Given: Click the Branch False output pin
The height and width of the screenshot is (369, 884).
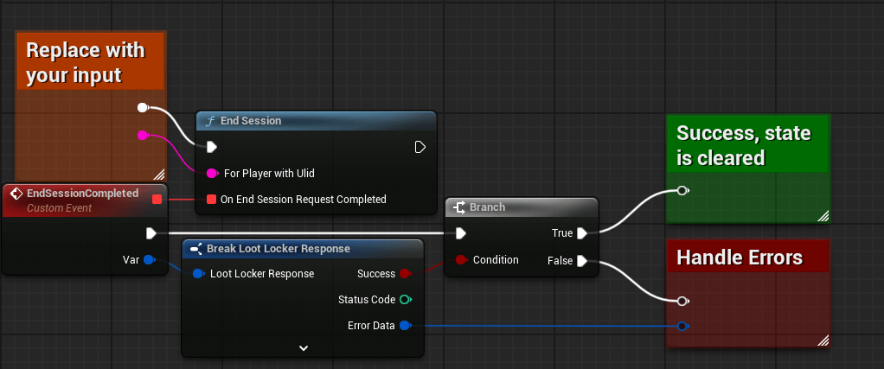Looking at the screenshot, I should tap(582, 260).
